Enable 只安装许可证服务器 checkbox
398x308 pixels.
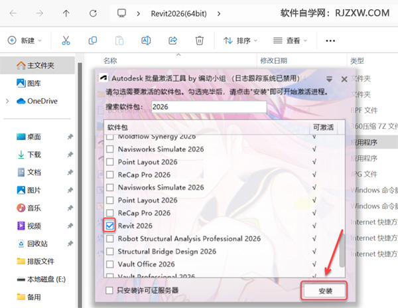point(109,290)
